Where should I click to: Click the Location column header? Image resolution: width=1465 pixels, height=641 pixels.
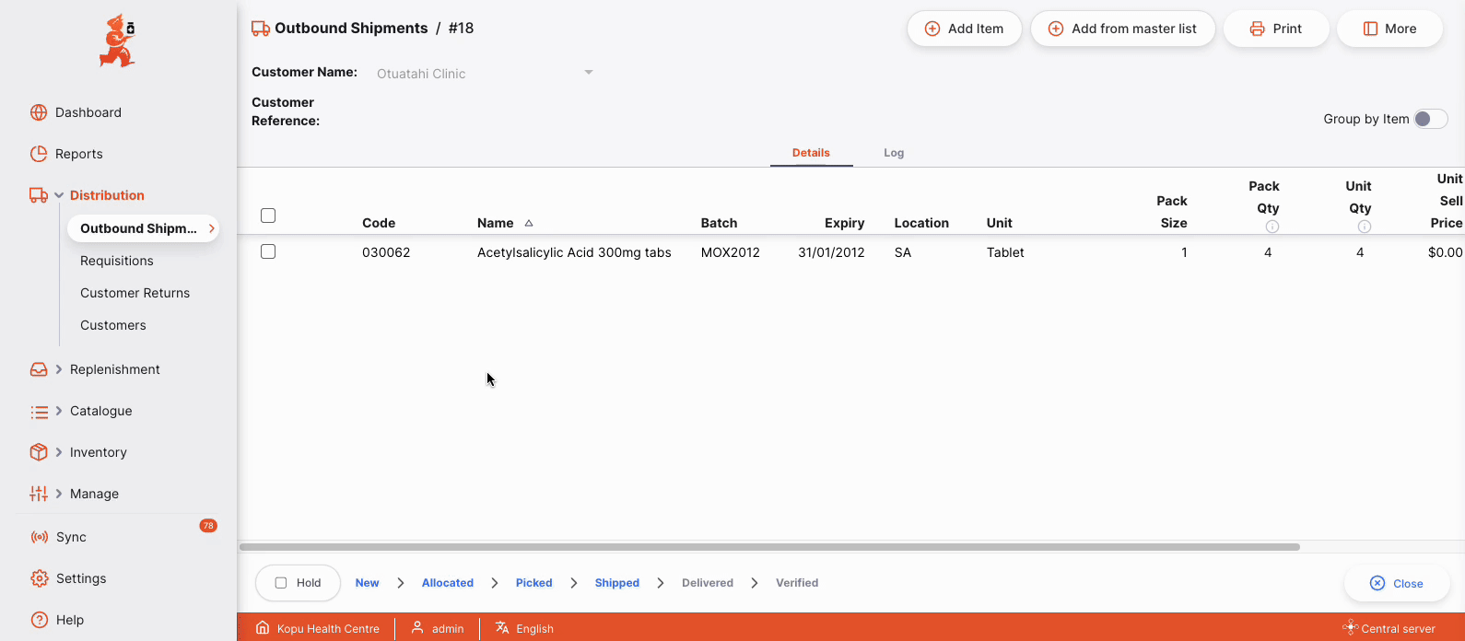pyautogui.click(x=921, y=223)
